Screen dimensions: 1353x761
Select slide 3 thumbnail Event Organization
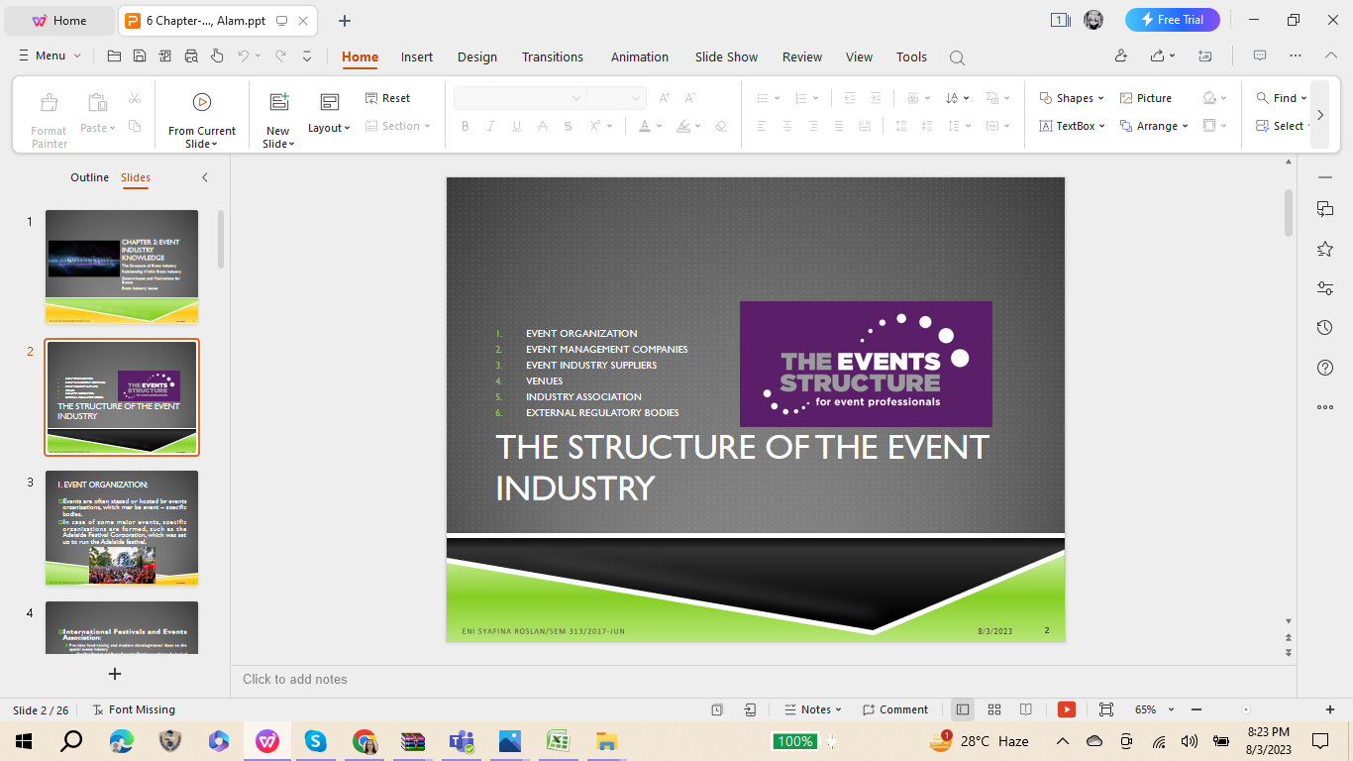click(122, 527)
